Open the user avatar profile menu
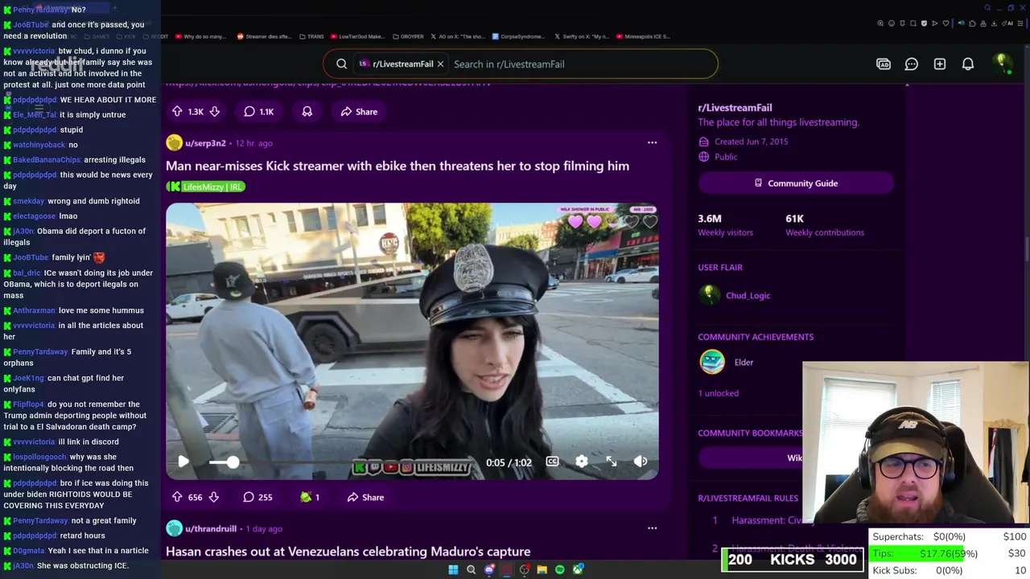1030x579 pixels. tap(1002, 64)
